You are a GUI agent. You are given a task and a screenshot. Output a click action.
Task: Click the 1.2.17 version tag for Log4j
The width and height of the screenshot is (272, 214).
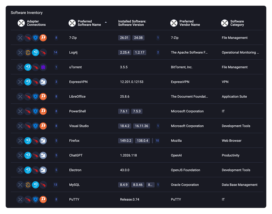point(140,52)
